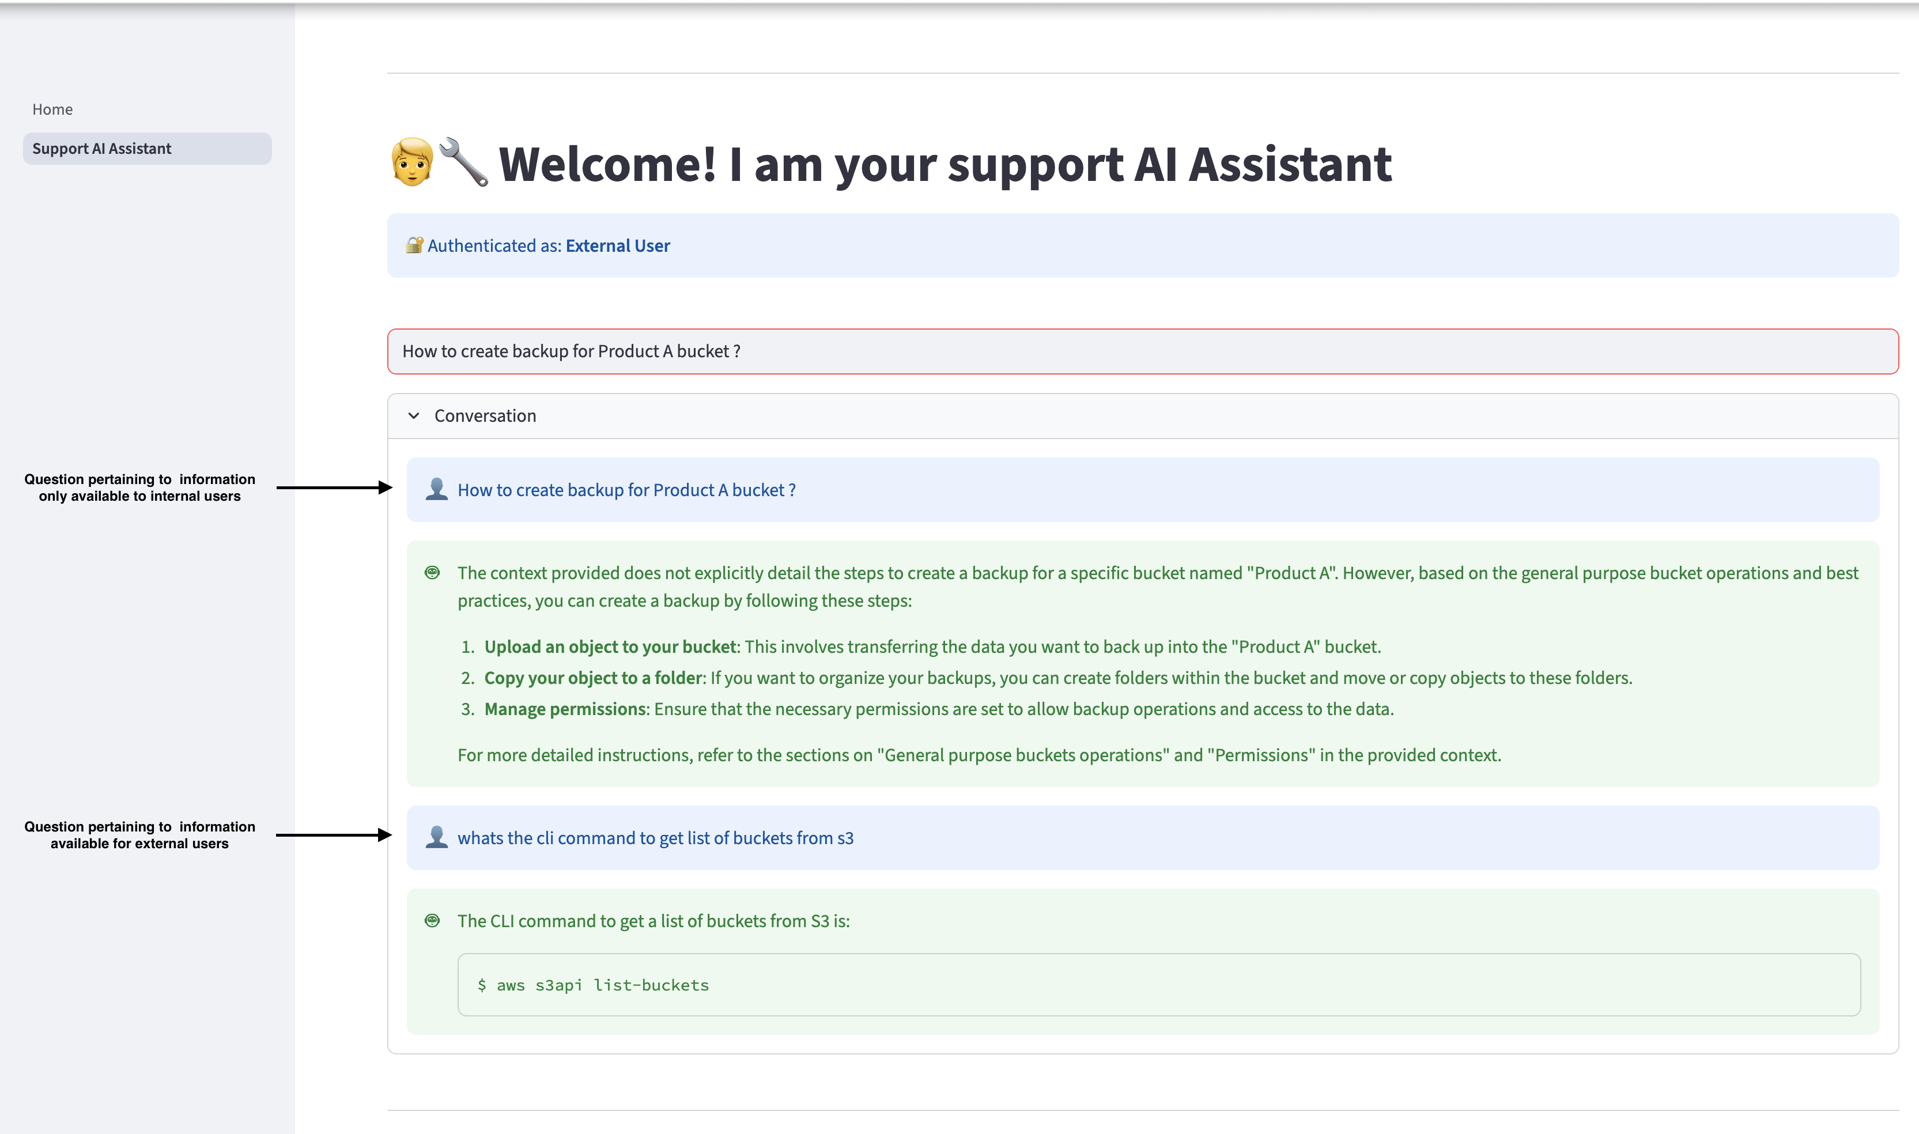Click the person emoji in welcome heading
1919x1134 pixels.
pos(413,162)
